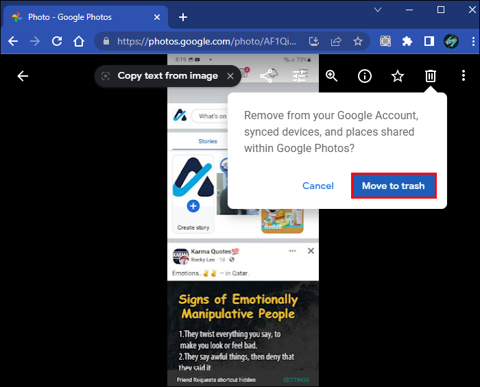Click the browser back arrow

[13, 41]
